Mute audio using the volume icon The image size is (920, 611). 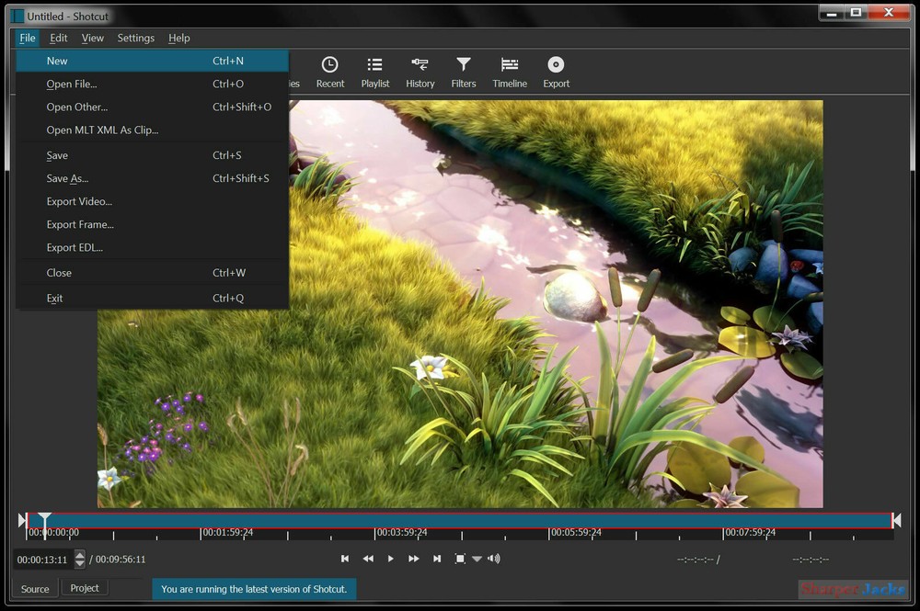pos(494,558)
